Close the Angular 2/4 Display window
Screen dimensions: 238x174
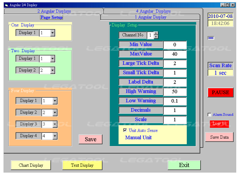[233, 5]
